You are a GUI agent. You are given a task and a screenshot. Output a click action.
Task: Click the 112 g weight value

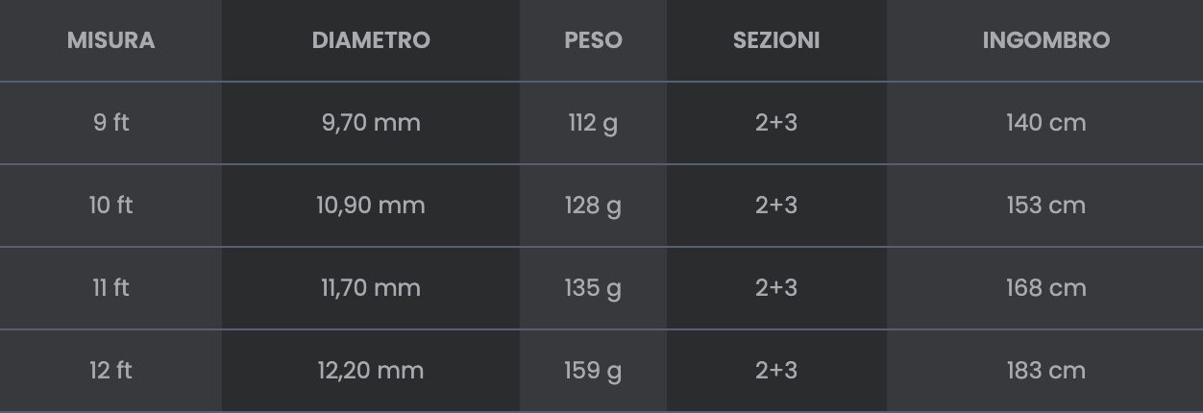click(593, 123)
